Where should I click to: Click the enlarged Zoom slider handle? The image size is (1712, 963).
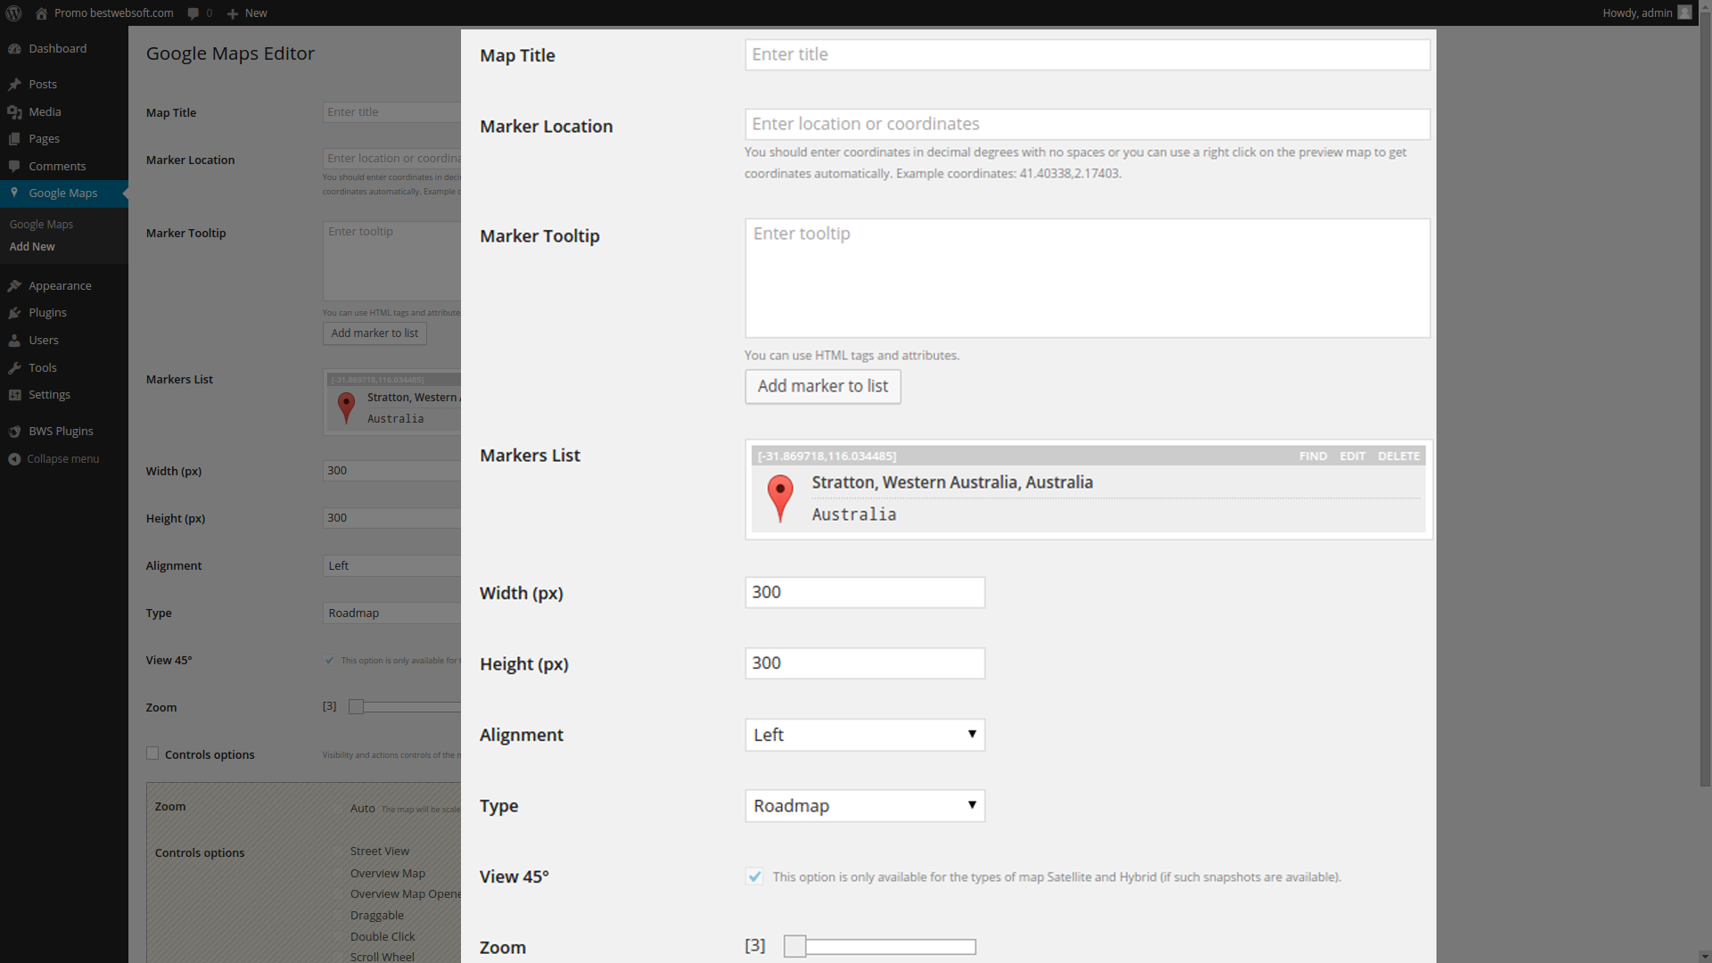pos(794,946)
